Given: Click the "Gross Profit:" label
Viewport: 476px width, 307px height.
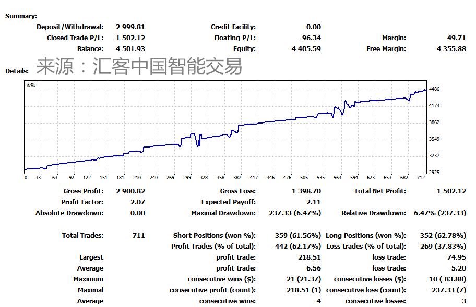Looking at the screenshot, I should [83, 191].
